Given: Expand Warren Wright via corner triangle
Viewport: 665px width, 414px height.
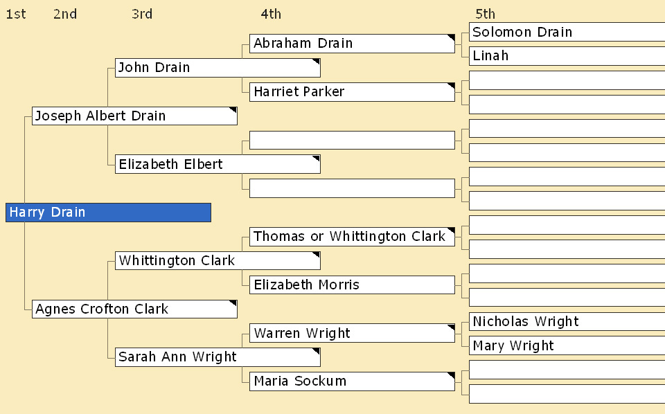Looking at the screenshot, I should pos(451,327).
